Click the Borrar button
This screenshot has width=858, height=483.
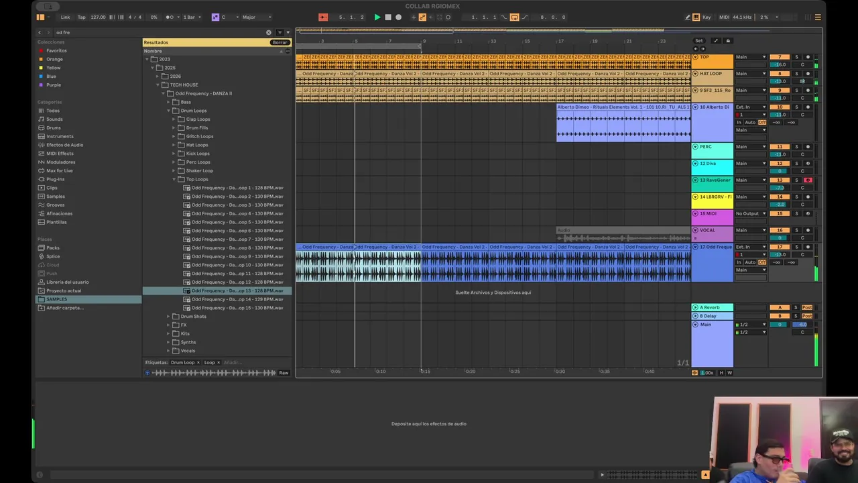click(280, 42)
